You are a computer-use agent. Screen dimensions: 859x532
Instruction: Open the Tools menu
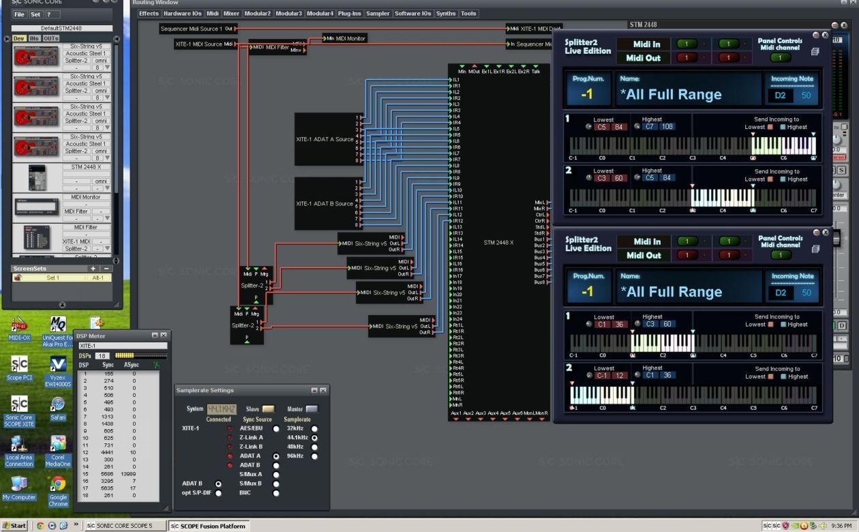click(468, 14)
